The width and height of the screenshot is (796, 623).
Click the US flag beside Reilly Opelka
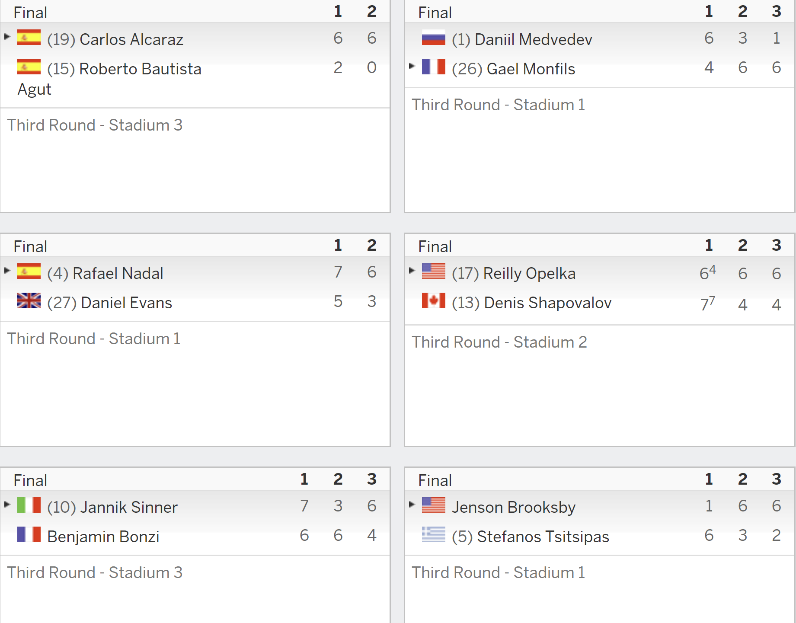pyautogui.click(x=434, y=272)
